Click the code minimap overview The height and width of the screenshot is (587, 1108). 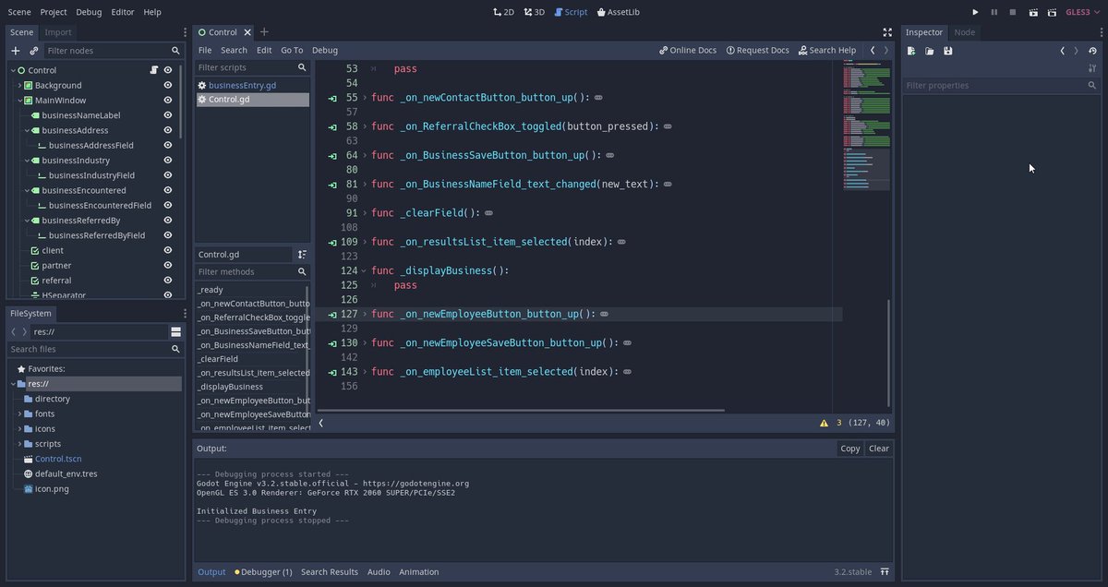click(x=865, y=126)
